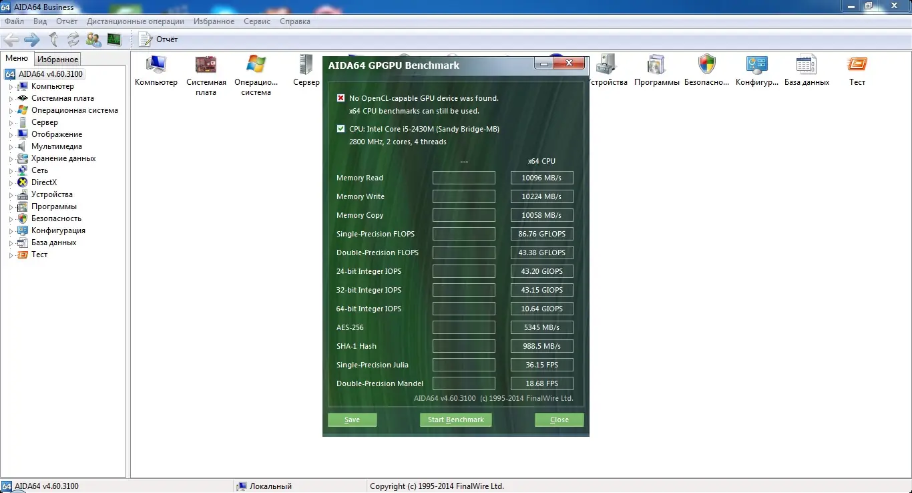Minimize the AIDA64 GPGPU Benchmark dialog
Image resolution: width=912 pixels, height=493 pixels.
(543, 63)
